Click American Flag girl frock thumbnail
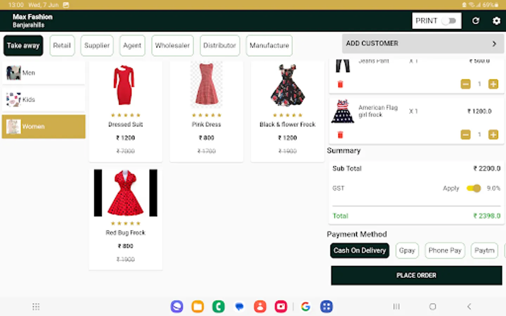 343,111
